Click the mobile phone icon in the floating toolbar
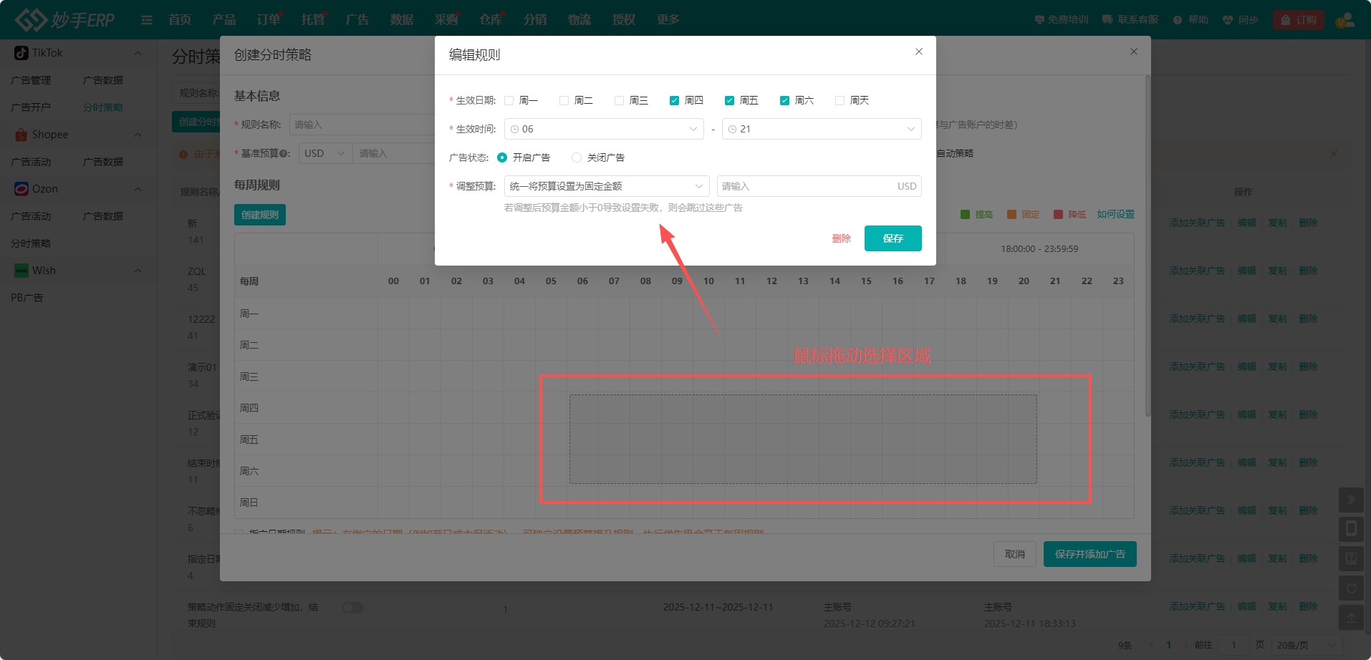1371x660 pixels. 1351,529
